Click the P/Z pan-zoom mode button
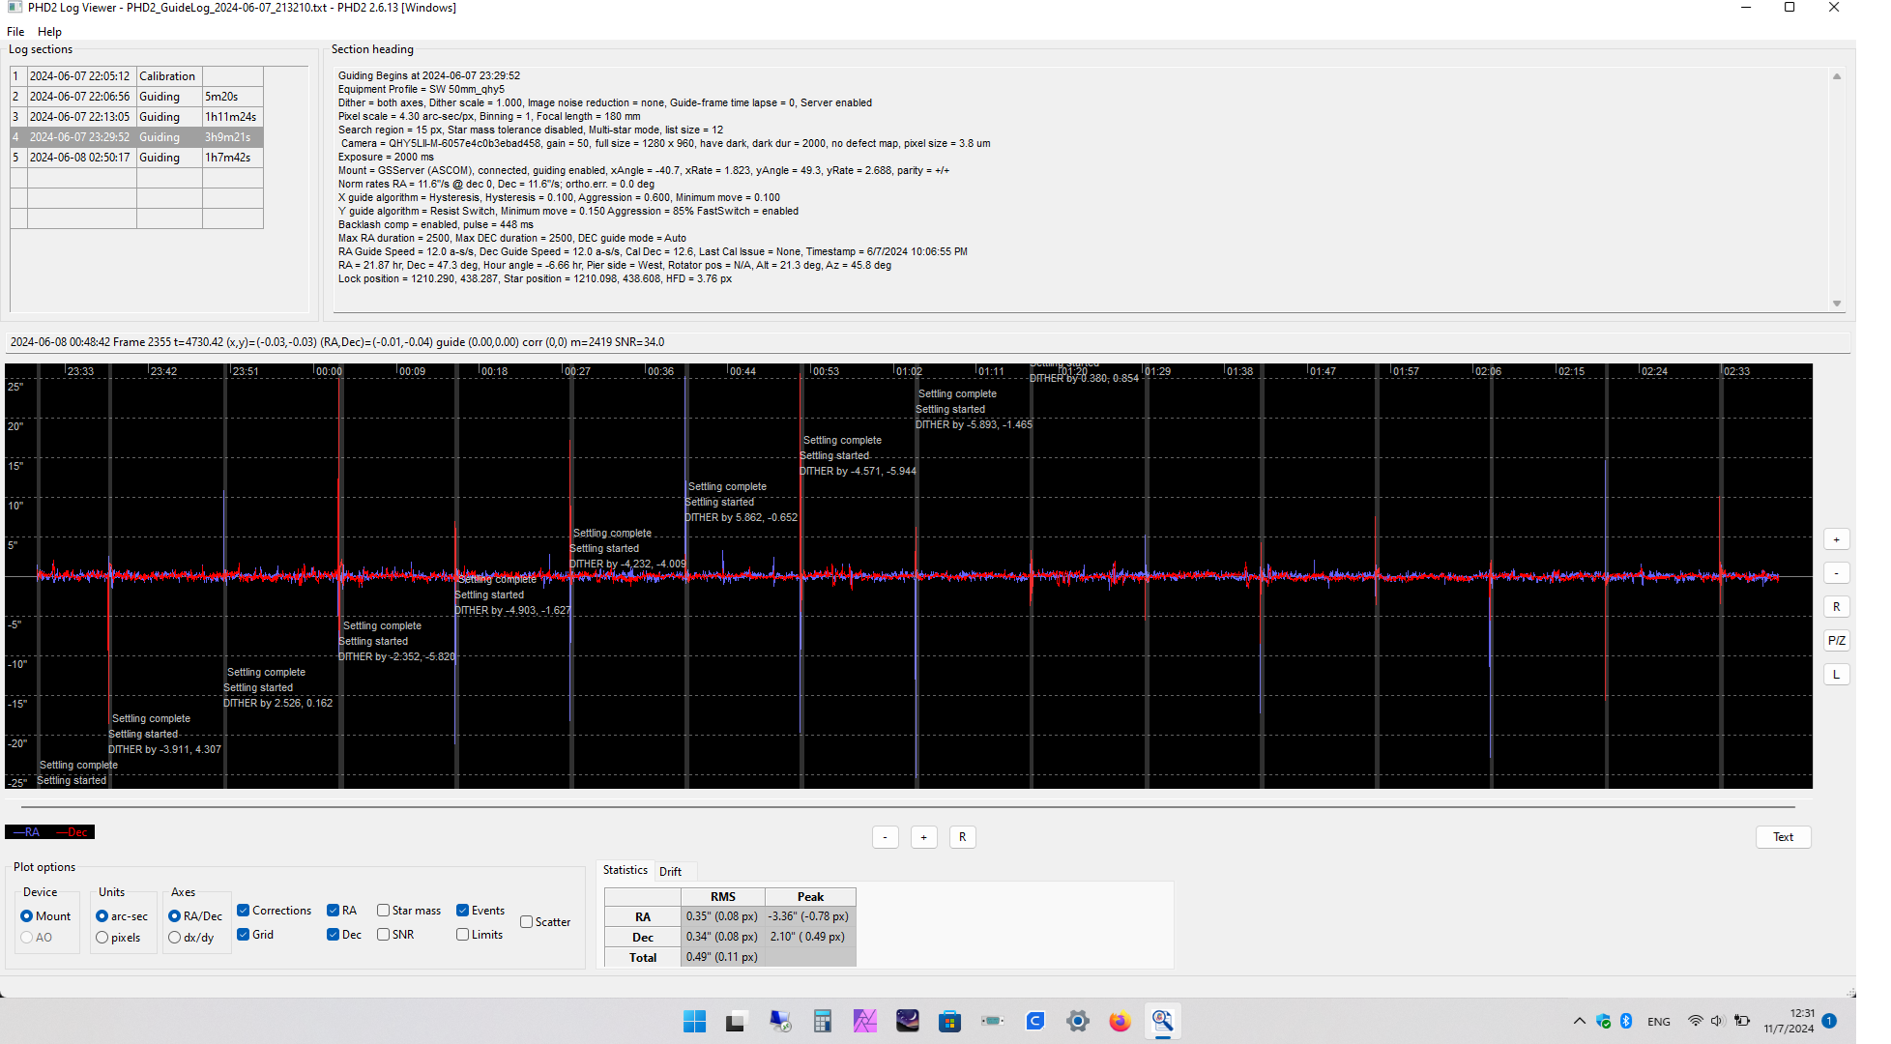The height and width of the screenshot is (1044, 1891). click(1836, 640)
